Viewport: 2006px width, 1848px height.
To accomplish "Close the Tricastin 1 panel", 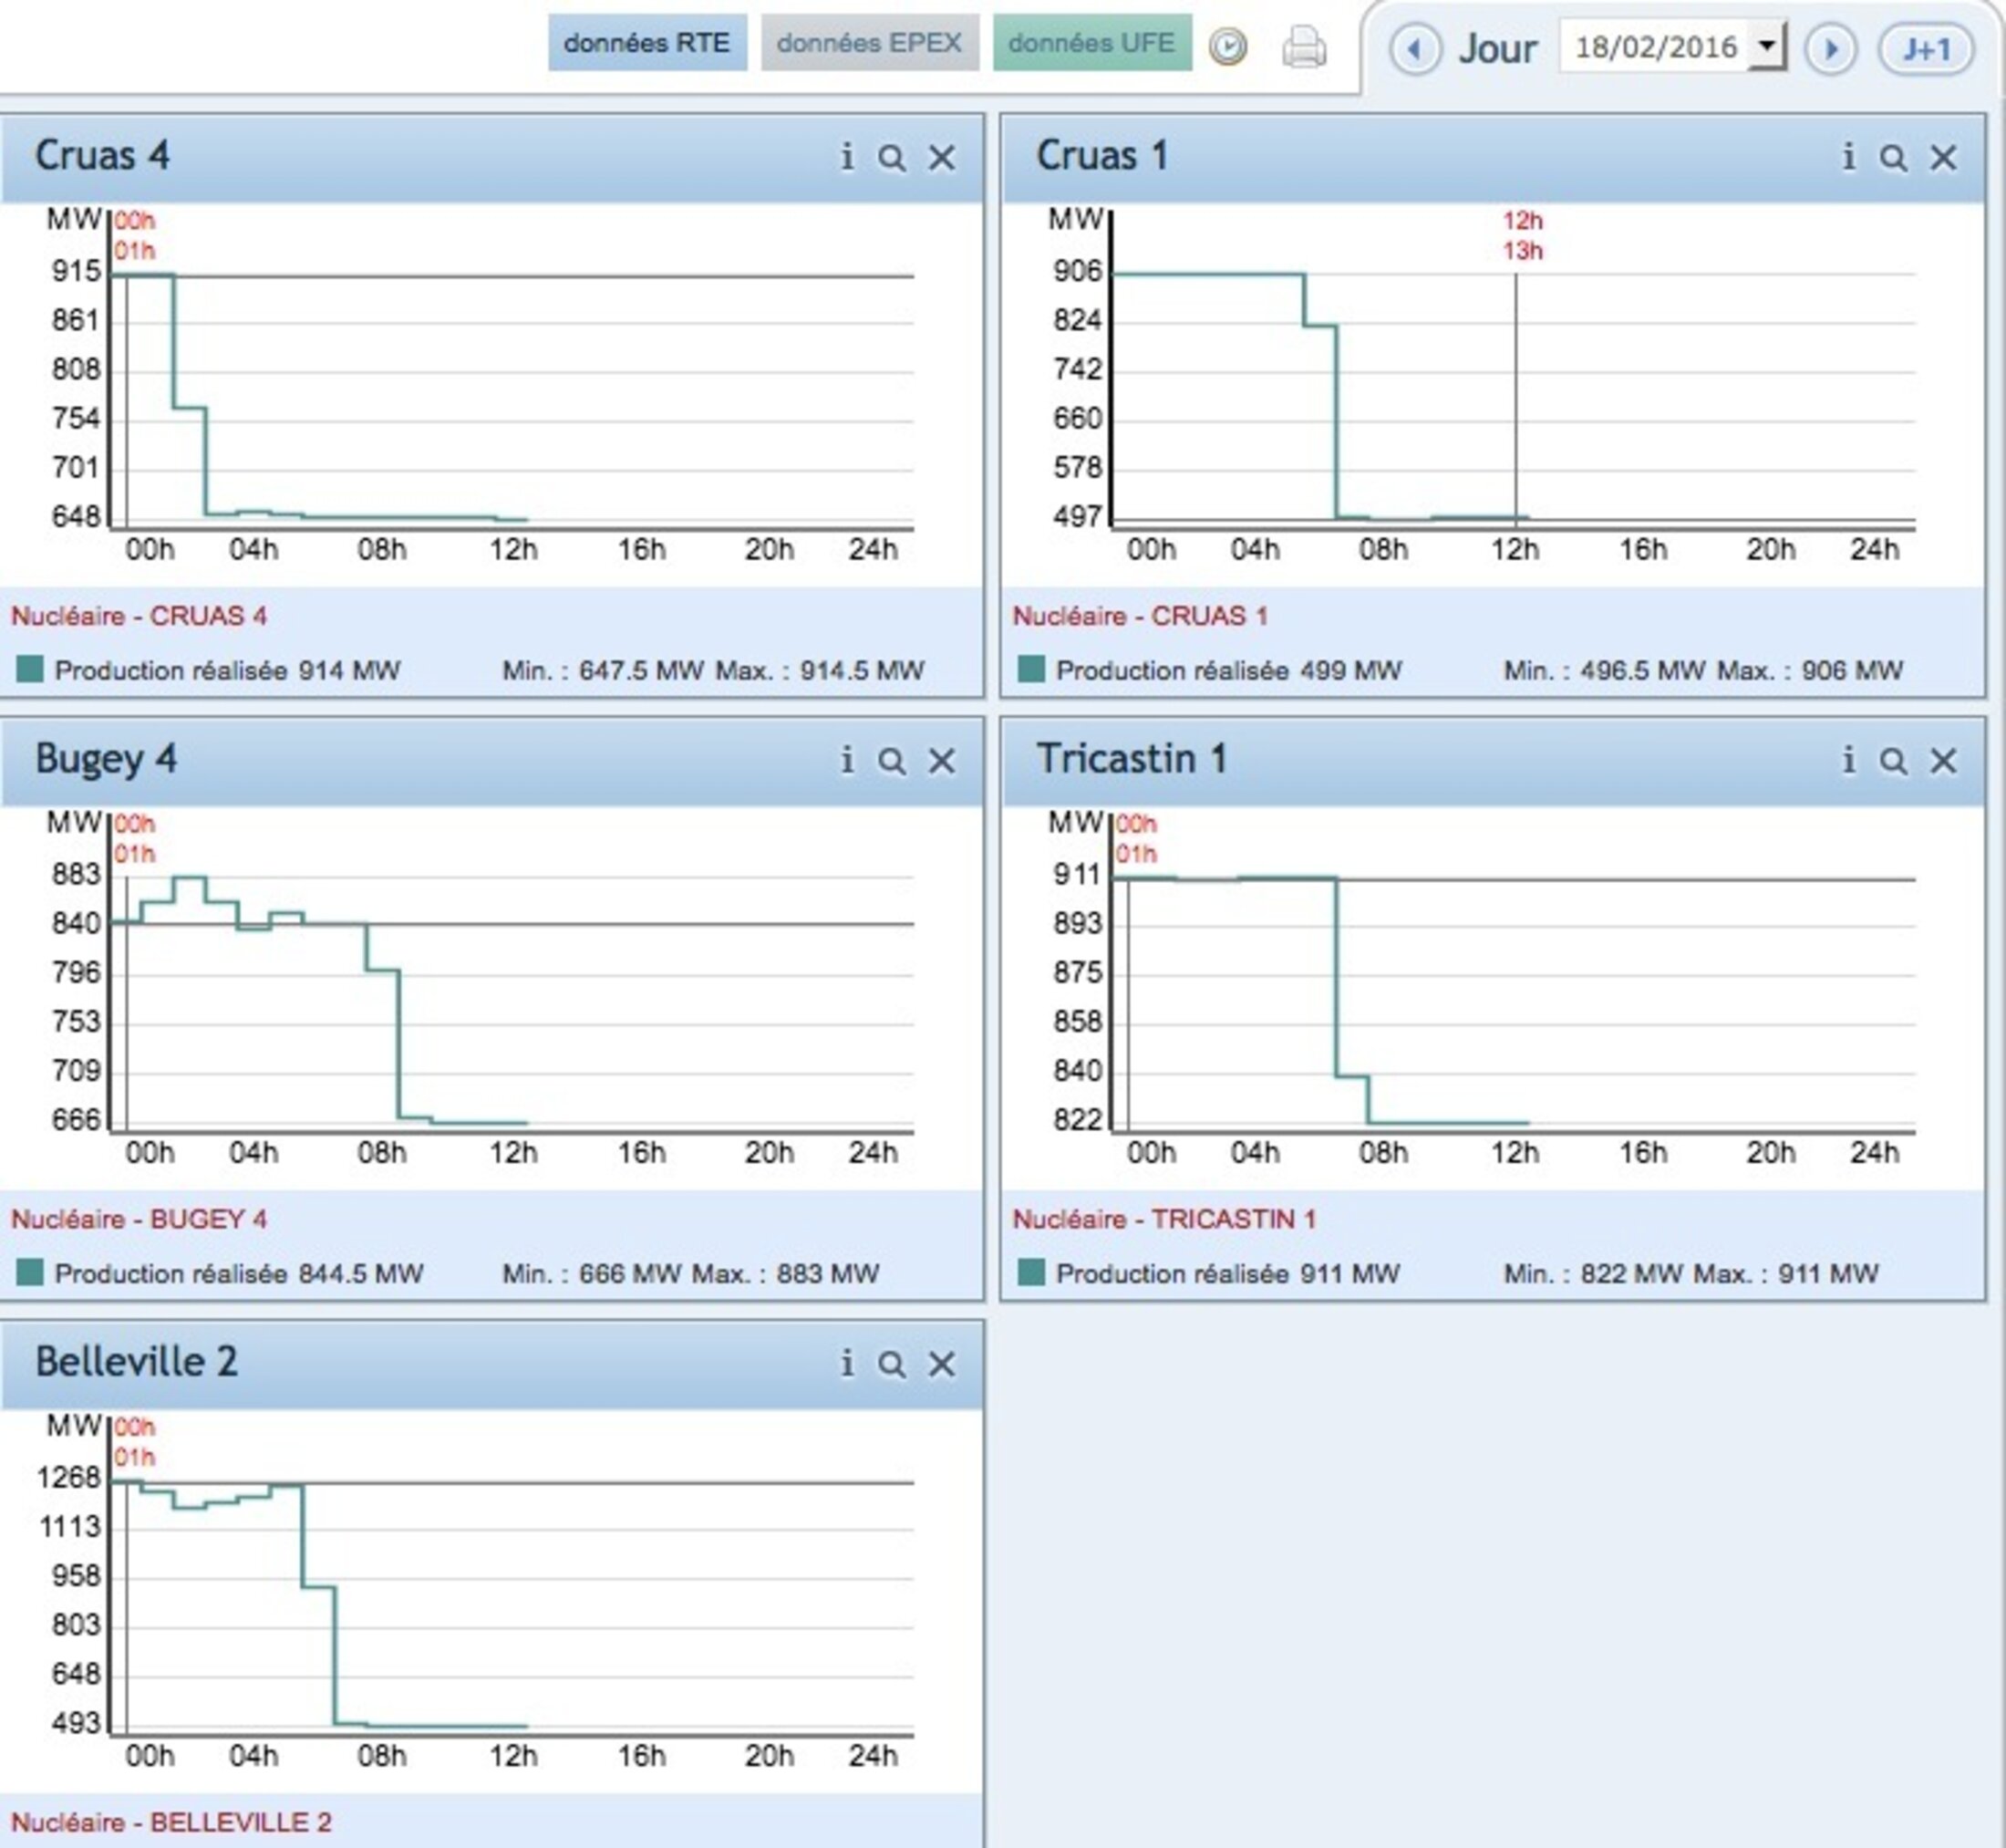I will pyautogui.click(x=1943, y=761).
